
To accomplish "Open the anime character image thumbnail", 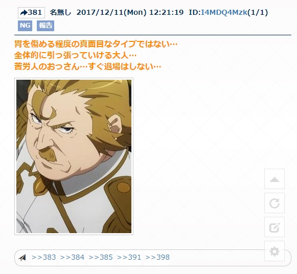I will (x=74, y=156).
